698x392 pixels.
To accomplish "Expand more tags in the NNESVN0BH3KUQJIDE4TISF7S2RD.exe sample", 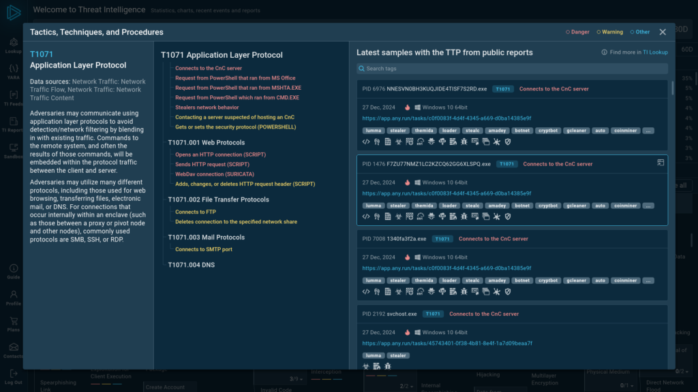I will [x=648, y=130].
